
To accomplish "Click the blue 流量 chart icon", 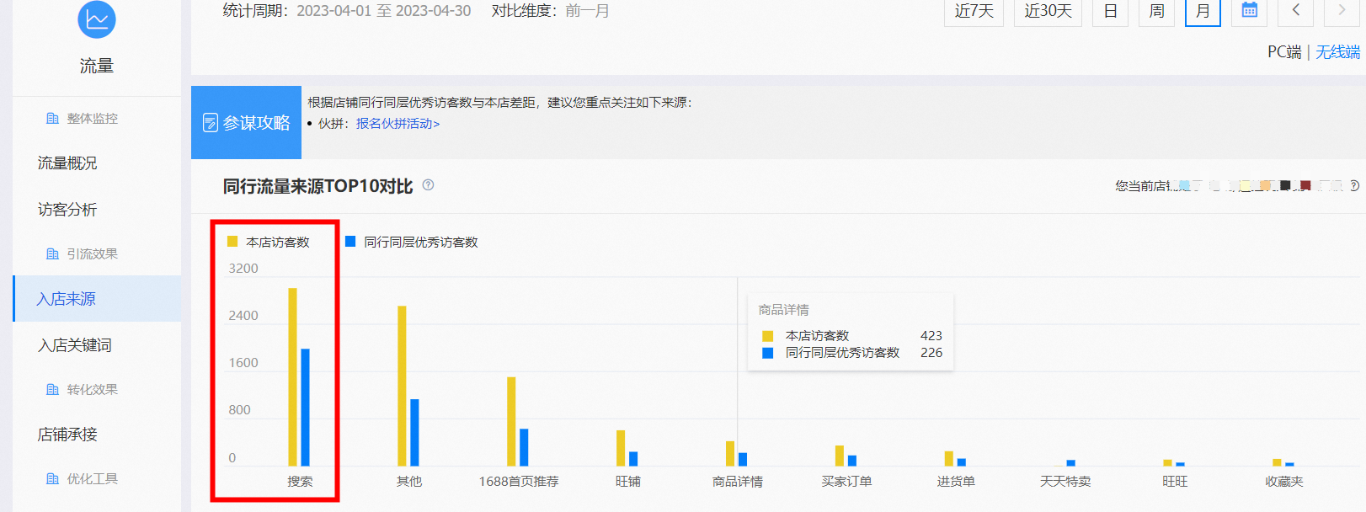I will [x=97, y=19].
